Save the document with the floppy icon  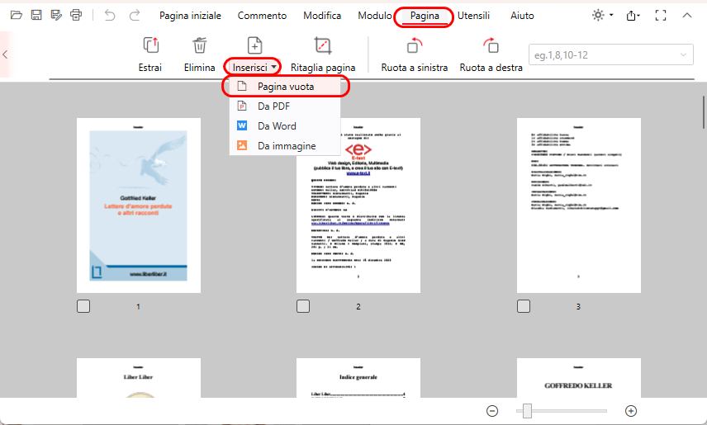(36, 16)
